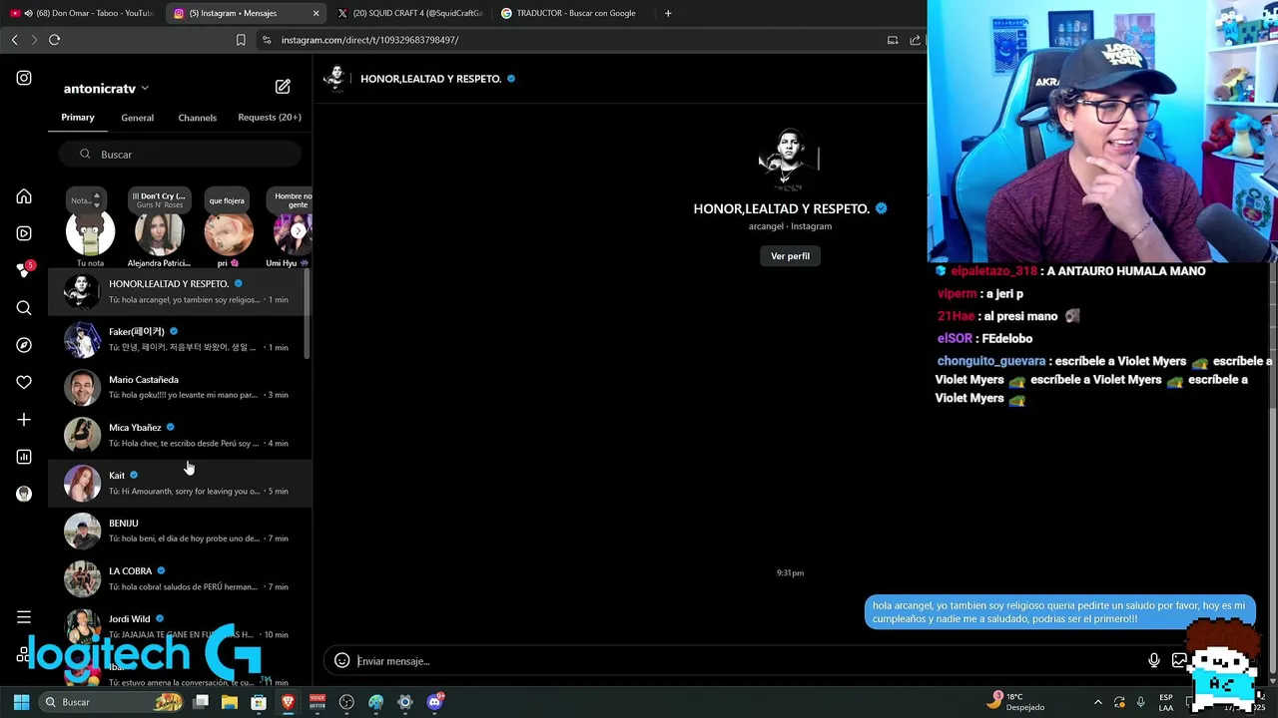Open conversation with Faker
The image size is (1278, 718).
180,339
